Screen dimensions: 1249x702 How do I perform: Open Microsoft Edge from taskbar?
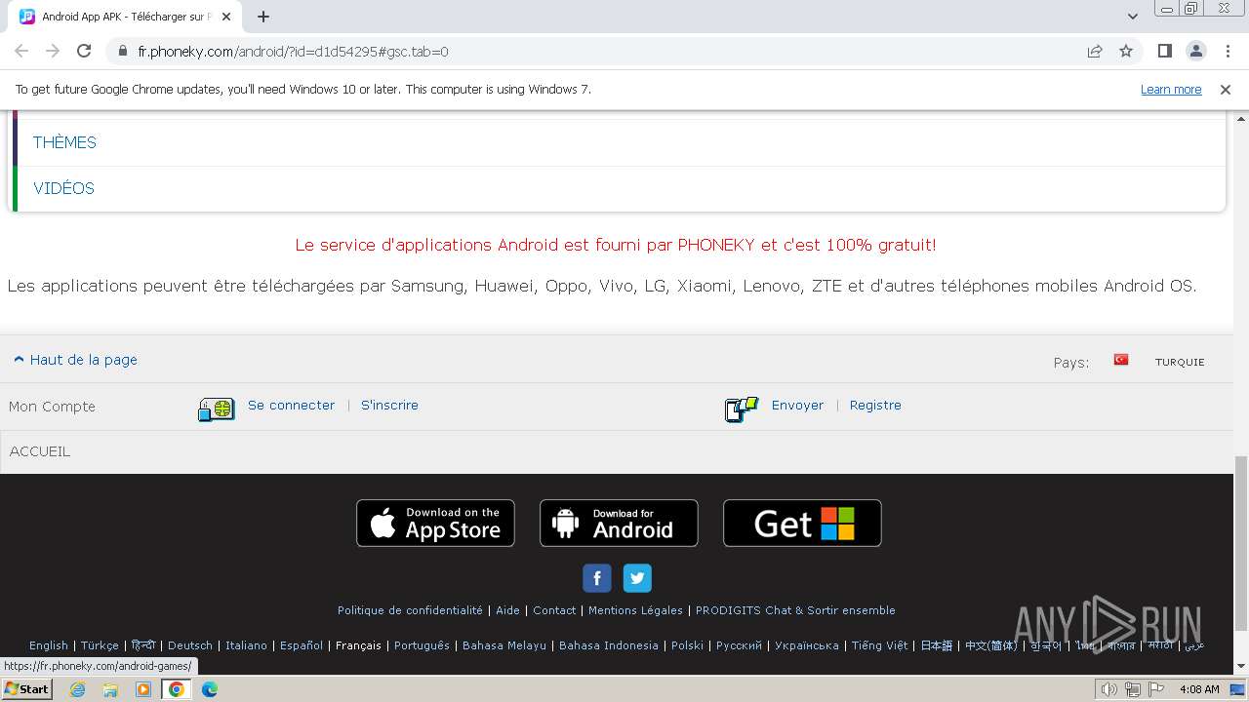pos(210,689)
